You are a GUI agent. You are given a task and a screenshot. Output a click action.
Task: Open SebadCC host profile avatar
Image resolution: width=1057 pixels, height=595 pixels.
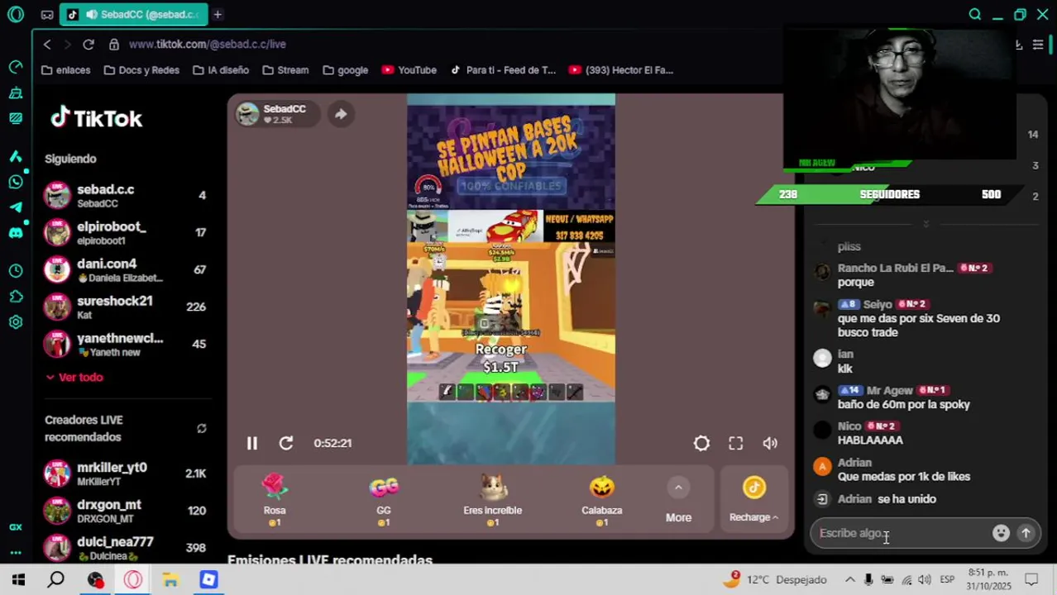click(247, 114)
